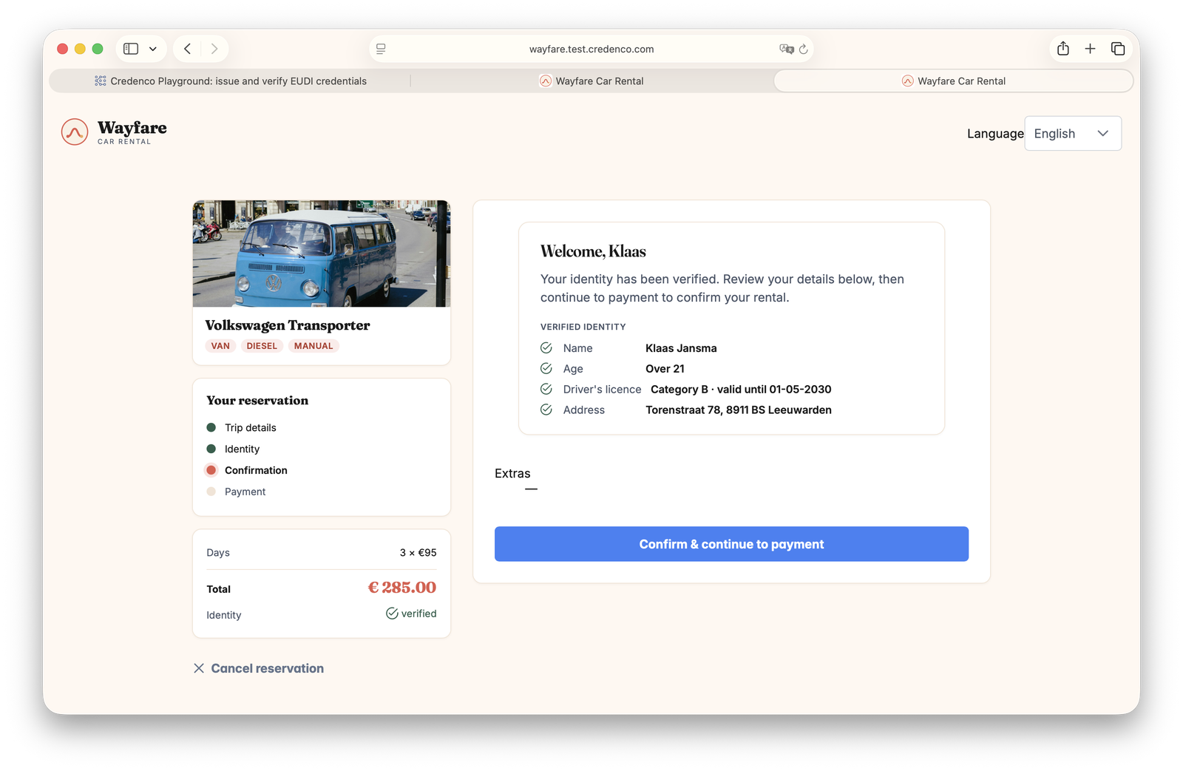
Task: Click the MANUAL tag
Action: (313, 346)
